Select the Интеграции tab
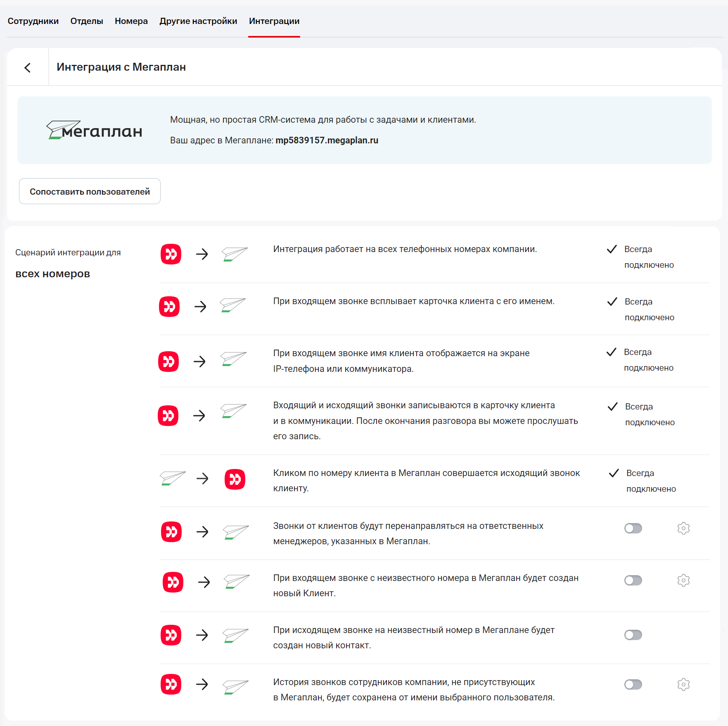Image resolution: width=728 pixels, height=726 pixels. (274, 21)
